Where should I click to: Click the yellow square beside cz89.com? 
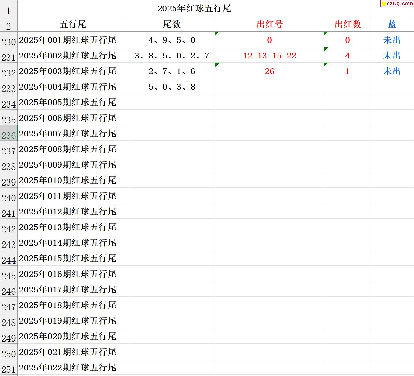coord(383,4)
